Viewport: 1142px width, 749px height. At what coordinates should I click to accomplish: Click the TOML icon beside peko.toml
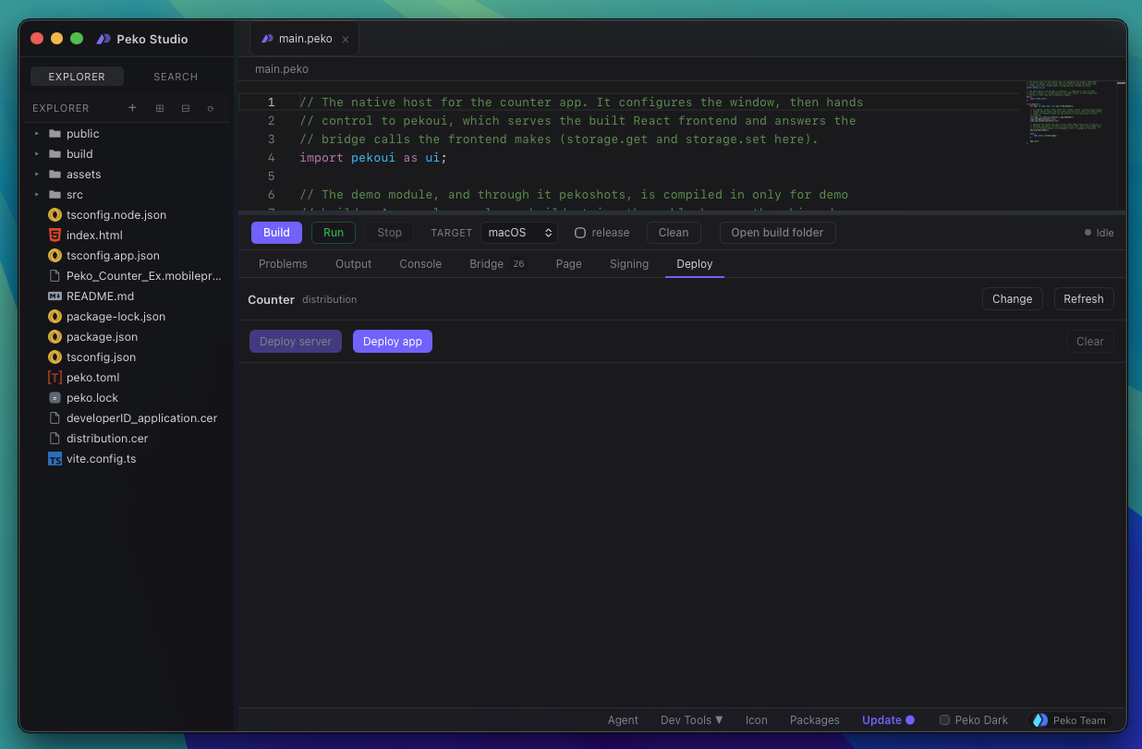click(55, 378)
